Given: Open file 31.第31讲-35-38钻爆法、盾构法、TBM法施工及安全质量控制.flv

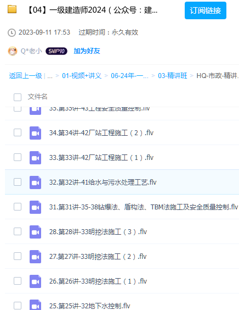Looking at the screenshot, I should click(x=144, y=207).
